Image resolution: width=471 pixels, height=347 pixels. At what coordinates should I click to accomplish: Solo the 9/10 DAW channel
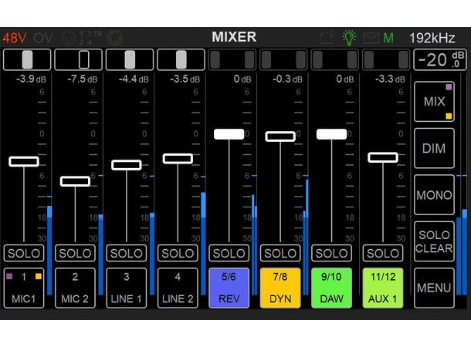(x=331, y=254)
